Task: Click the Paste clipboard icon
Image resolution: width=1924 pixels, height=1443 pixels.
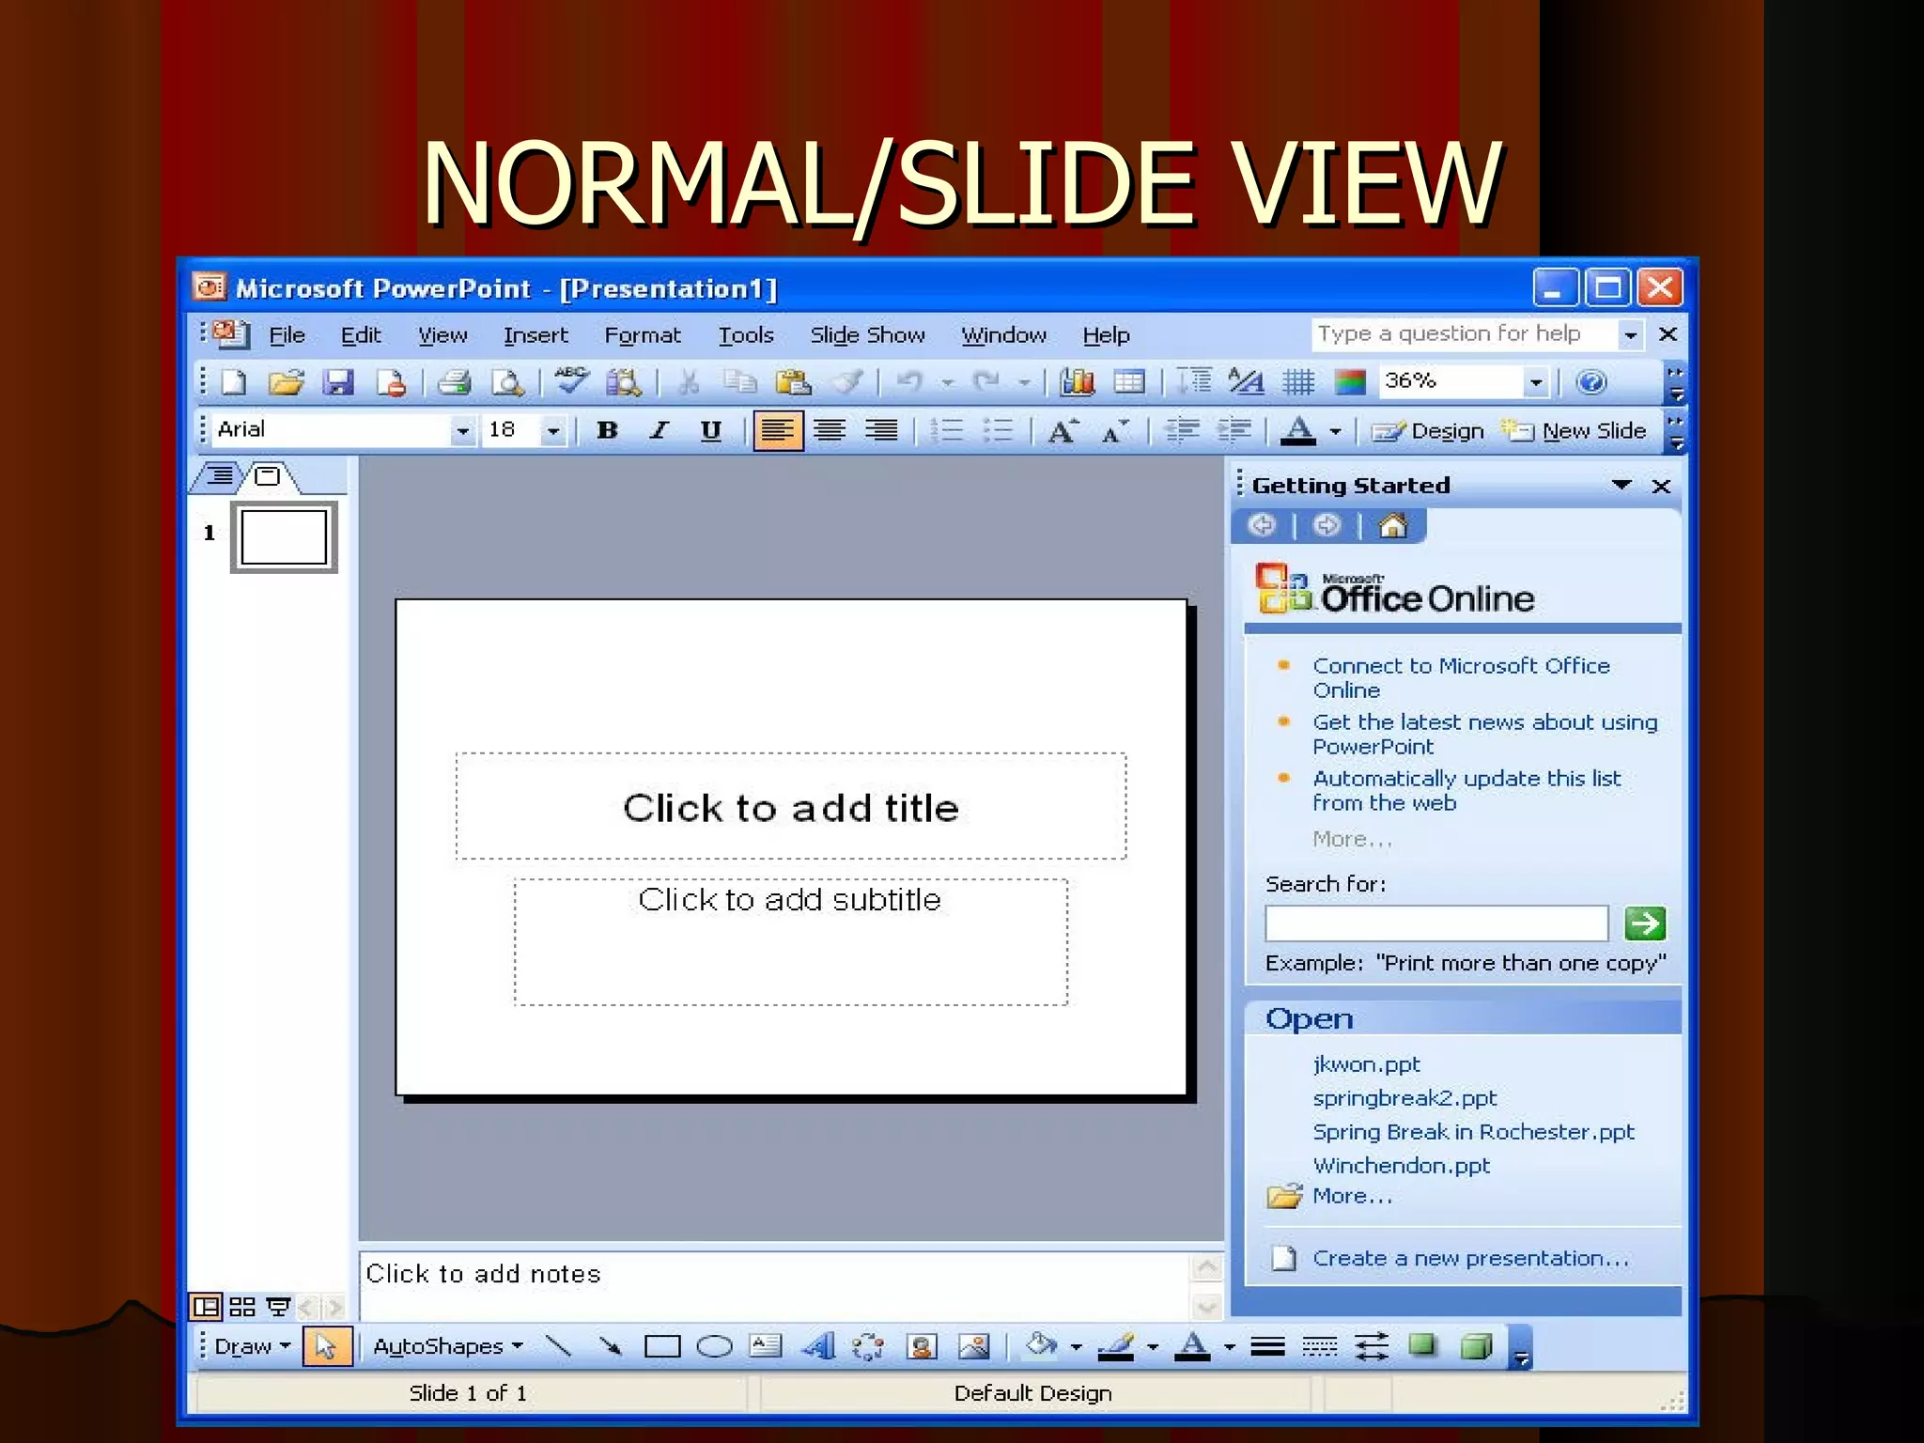Action: coord(794,381)
